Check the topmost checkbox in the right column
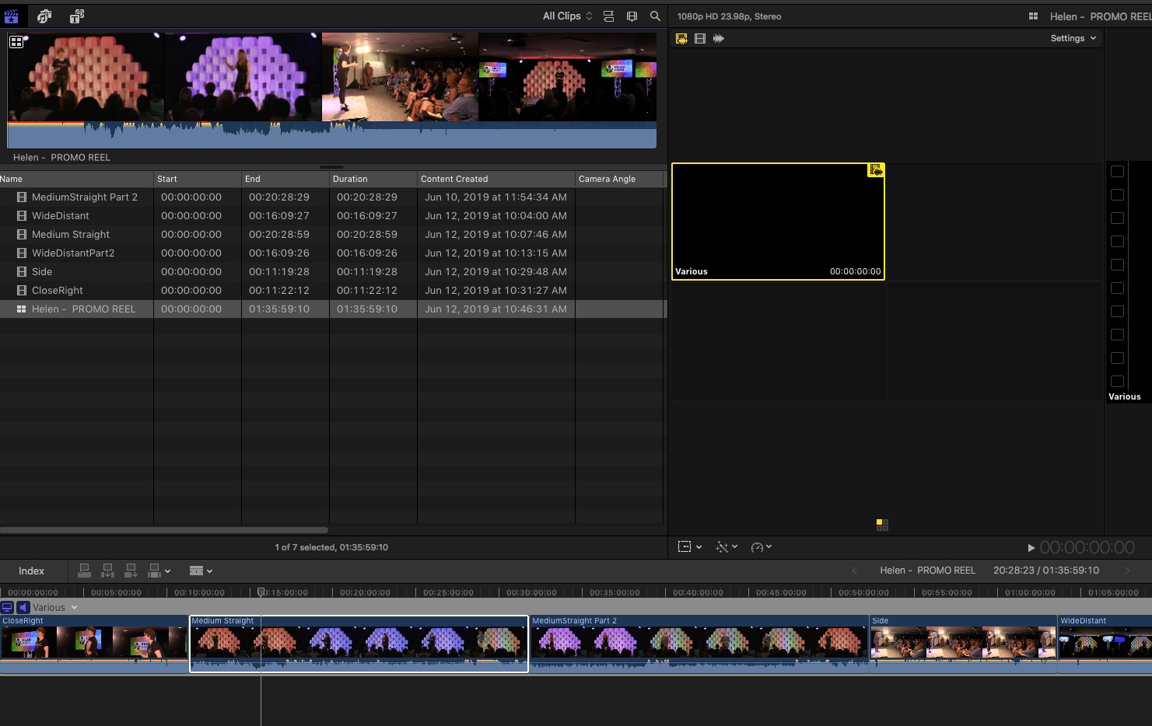This screenshot has width=1152, height=726. [x=1117, y=172]
